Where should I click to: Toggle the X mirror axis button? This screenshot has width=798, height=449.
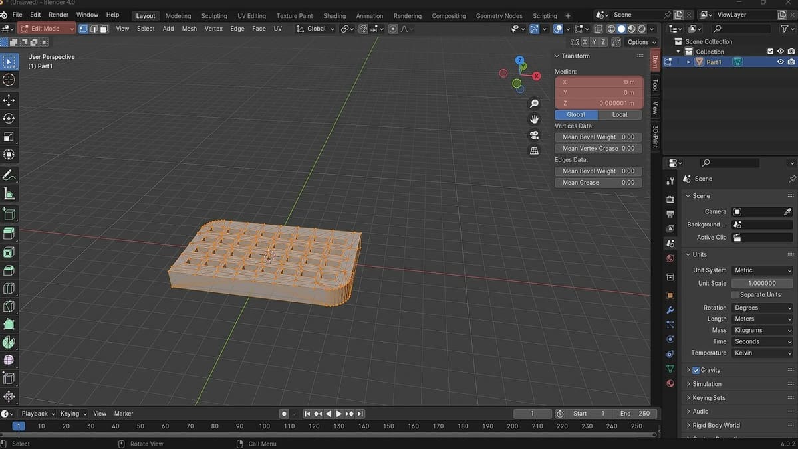pyautogui.click(x=584, y=42)
